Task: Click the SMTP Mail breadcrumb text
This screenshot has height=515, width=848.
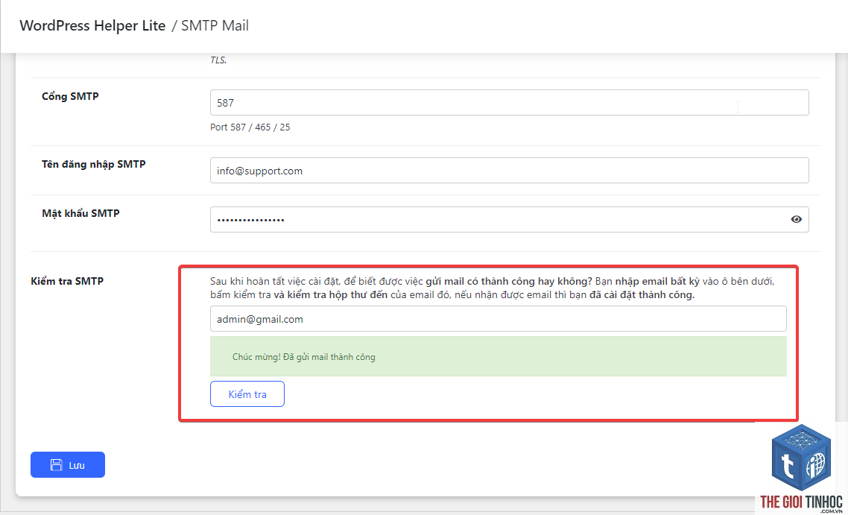Action: click(215, 25)
